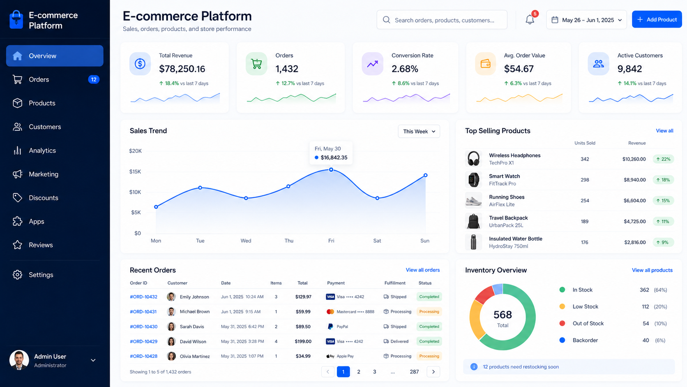Click the search magnifier icon
This screenshot has height=387, width=687.
pyautogui.click(x=386, y=20)
